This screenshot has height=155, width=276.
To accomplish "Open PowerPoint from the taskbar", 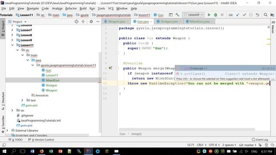I will click(x=60, y=151).
